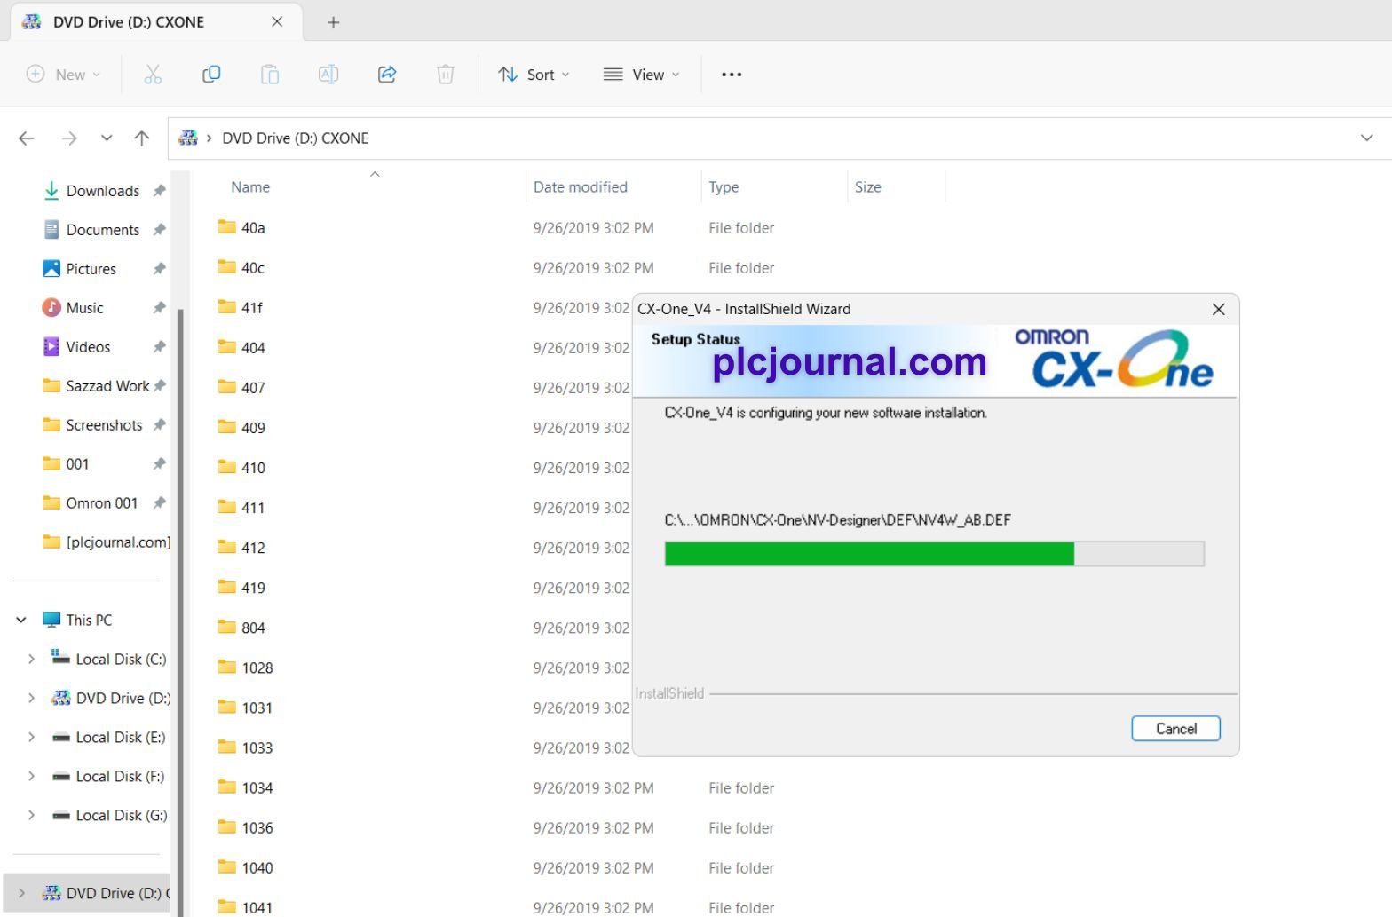Sort by Size column header

point(868,187)
